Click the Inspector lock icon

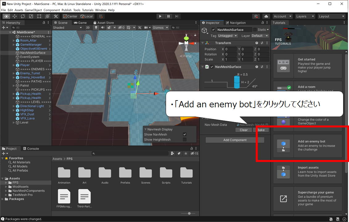click(263, 23)
